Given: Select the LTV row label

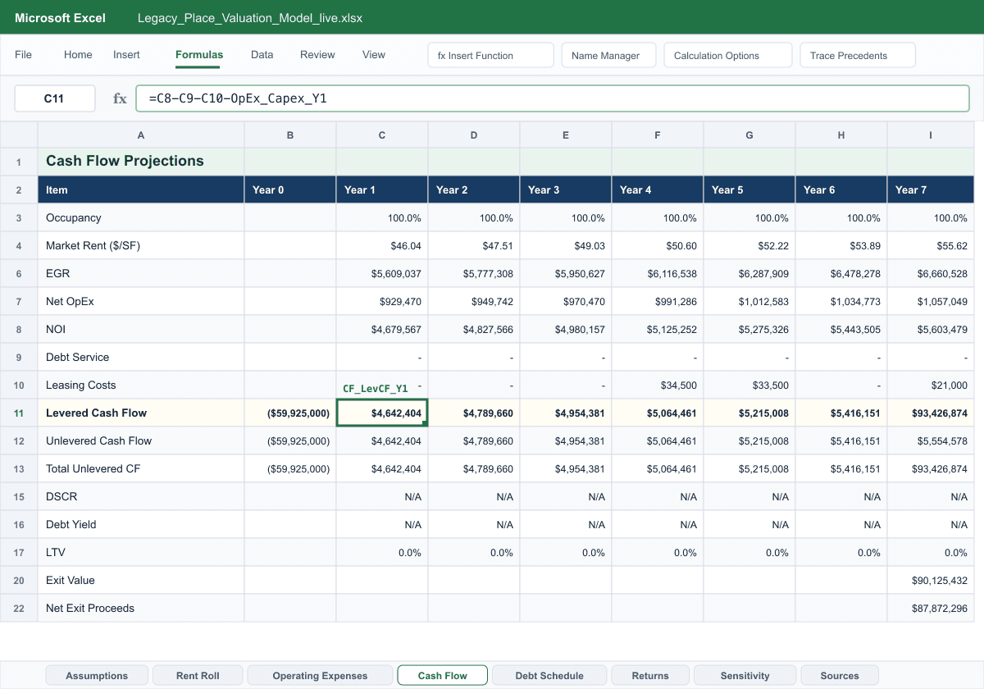Looking at the screenshot, I should point(141,552).
